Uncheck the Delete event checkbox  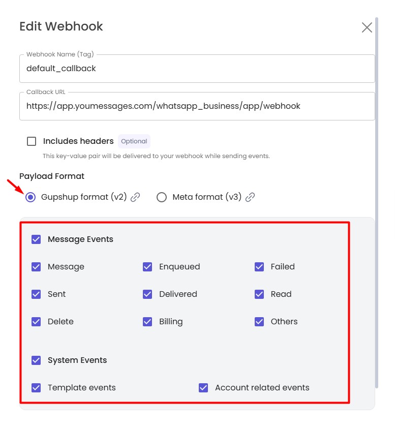pyautogui.click(x=36, y=322)
